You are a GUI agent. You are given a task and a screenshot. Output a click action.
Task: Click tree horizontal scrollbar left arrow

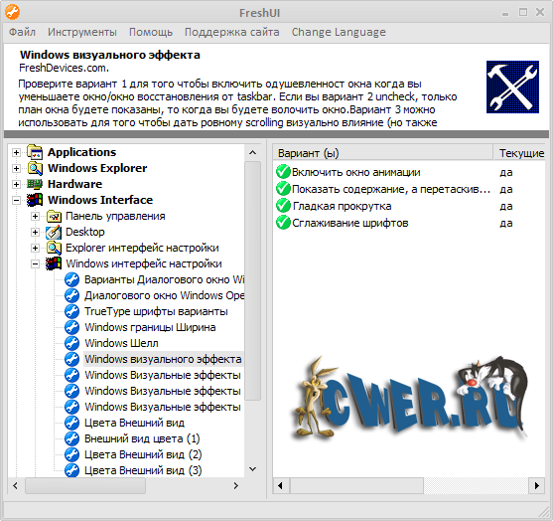click(16, 485)
